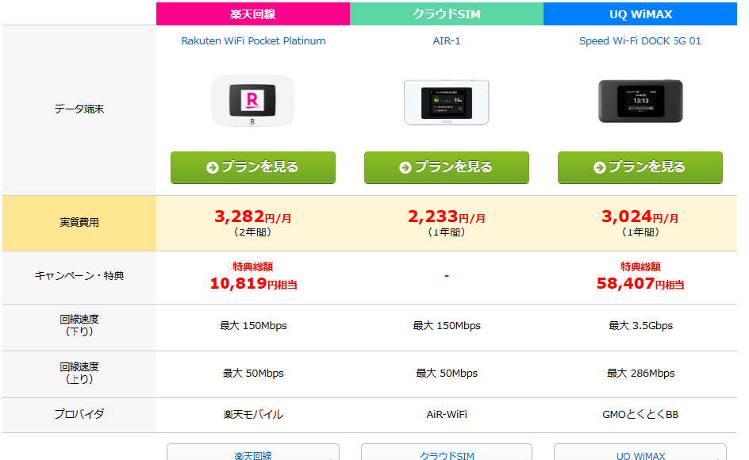Select the green クラウドSIM column header
The height and width of the screenshot is (460, 749).
coord(447,14)
